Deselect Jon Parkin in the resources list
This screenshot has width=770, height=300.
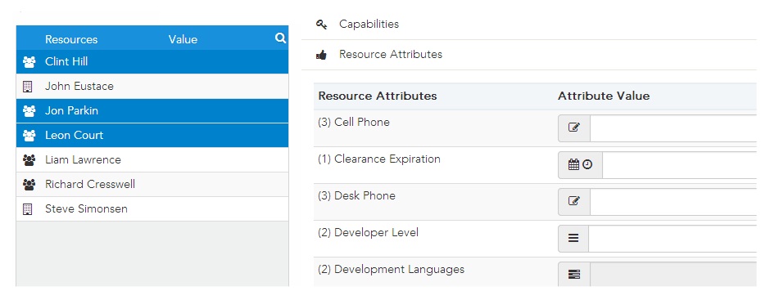coord(152,111)
